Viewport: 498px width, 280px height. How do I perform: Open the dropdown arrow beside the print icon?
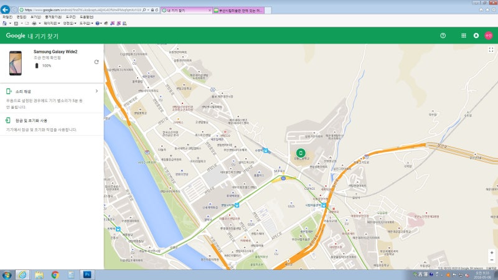pyautogui.click(x=39, y=24)
